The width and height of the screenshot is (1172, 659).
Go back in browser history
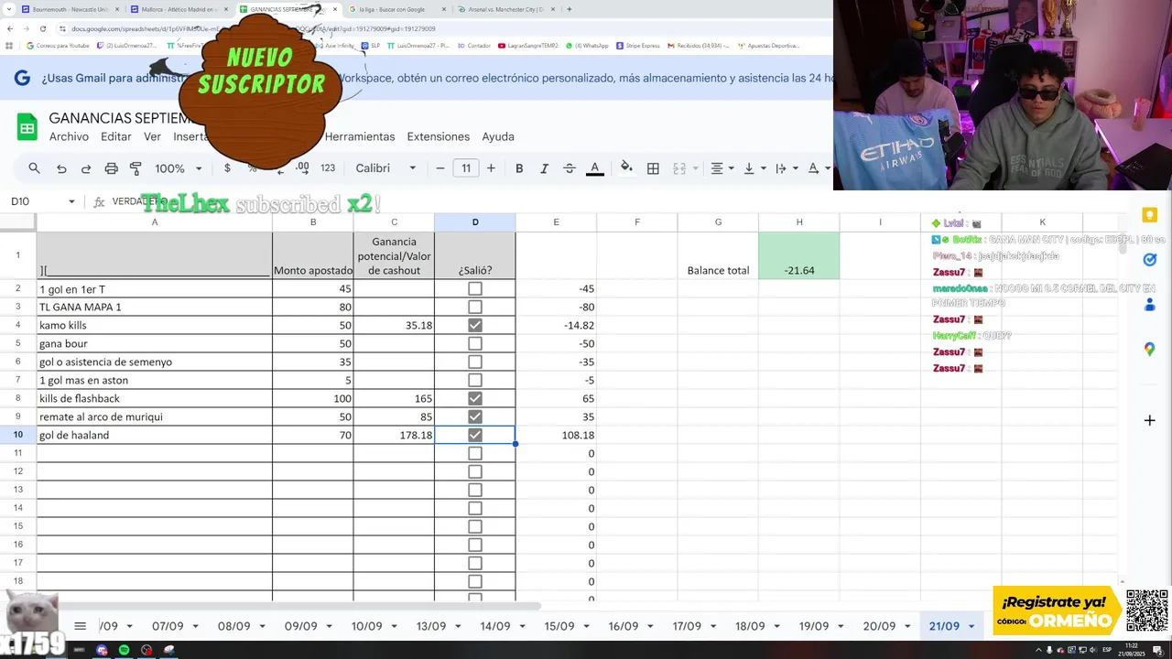click(x=10, y=28)
